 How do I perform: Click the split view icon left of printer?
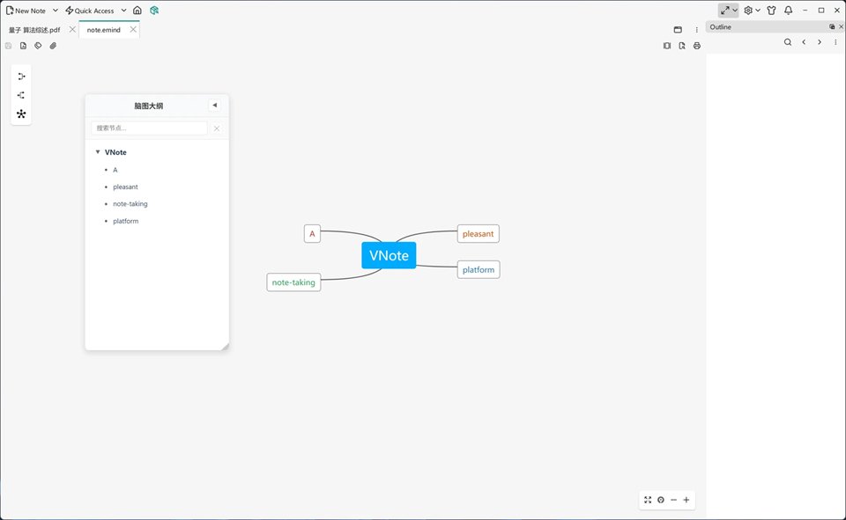point(667,46)
